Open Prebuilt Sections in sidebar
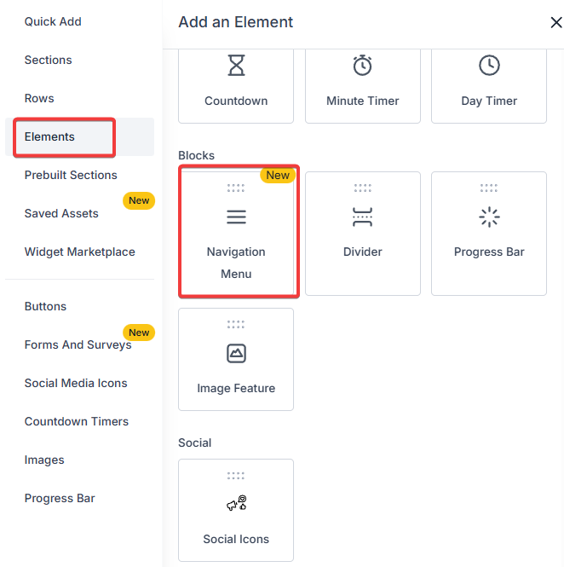 pyautogui.click(x=71, y=175)
